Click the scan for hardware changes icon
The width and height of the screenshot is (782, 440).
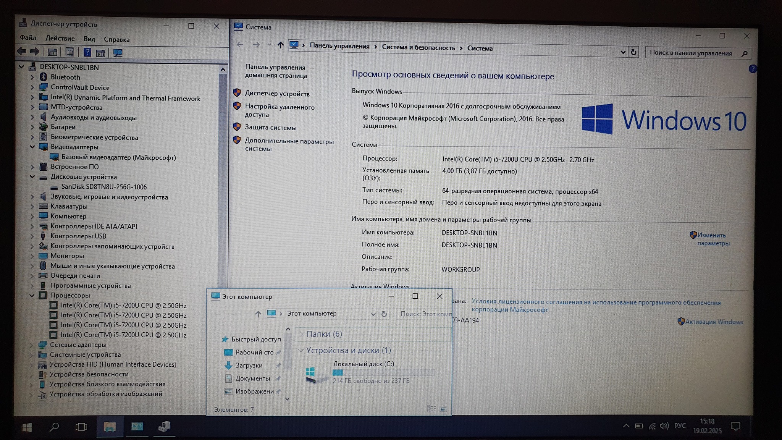[118, 53]
